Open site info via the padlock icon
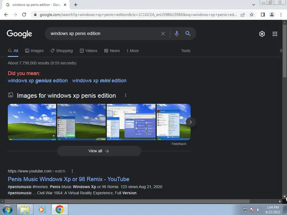 click(35, 15)
